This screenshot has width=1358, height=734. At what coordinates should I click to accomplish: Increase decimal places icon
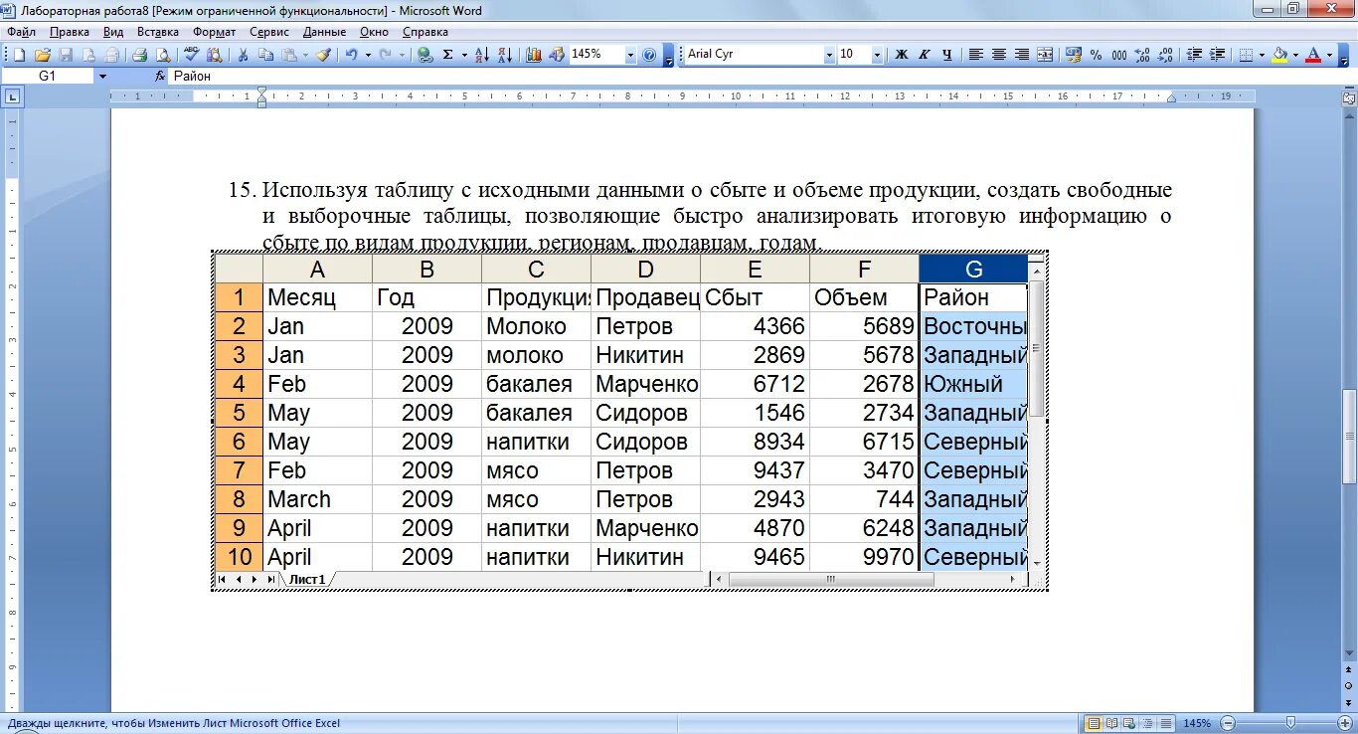(x=1142, y=55)
